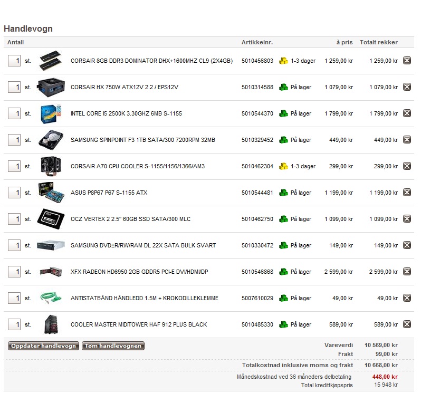The height and width of the screenshot is (393, 421).
Task: Remove Samsung Spinpoint F3 1TB item
Action: 407,140
